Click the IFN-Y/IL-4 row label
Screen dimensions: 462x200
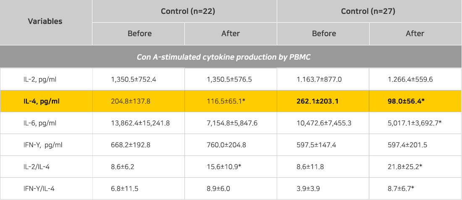coord(39,189)
